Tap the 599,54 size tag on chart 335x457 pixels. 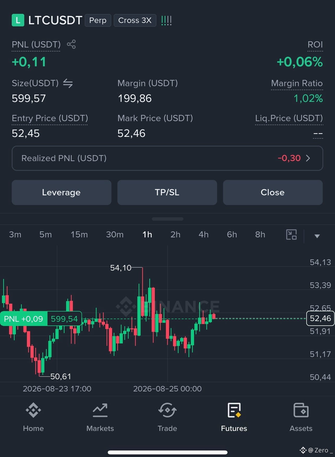click(64, 319)
